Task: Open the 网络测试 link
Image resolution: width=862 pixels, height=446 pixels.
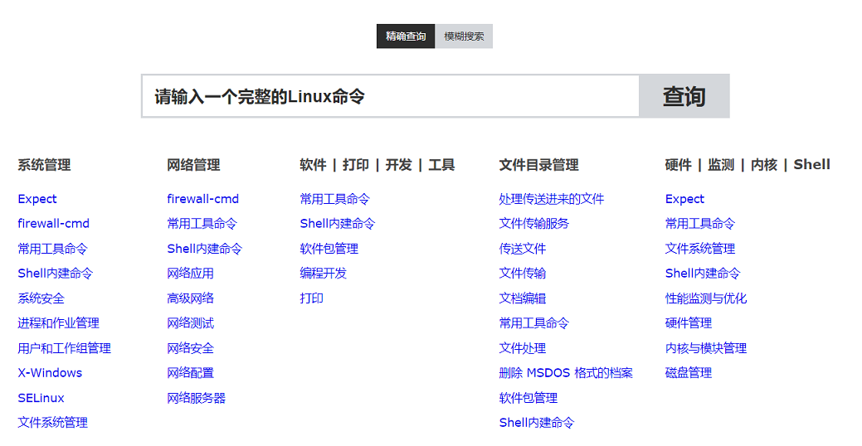Action: [x=190, y=323]
